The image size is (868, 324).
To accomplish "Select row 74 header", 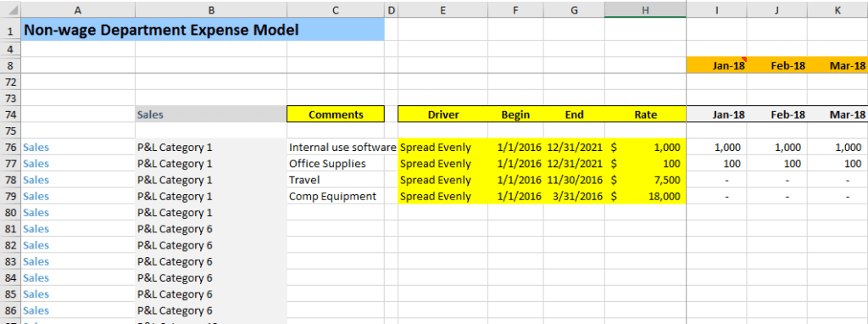I will pos(10,115).
